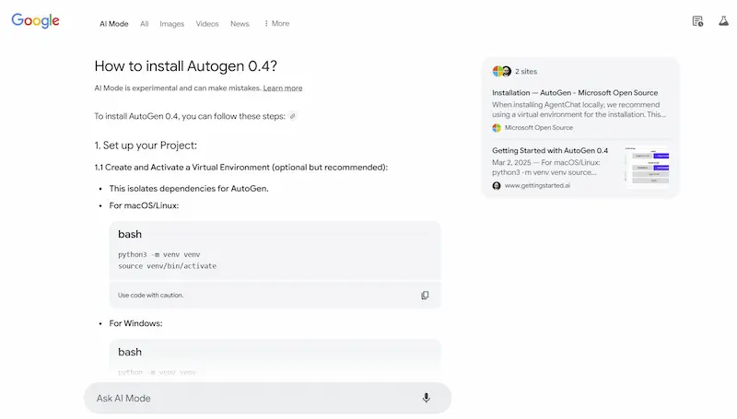This screenshot has height=419, width=737.
Task: Click the link icon after 'follow these steps:'
Action: [292, 116]
